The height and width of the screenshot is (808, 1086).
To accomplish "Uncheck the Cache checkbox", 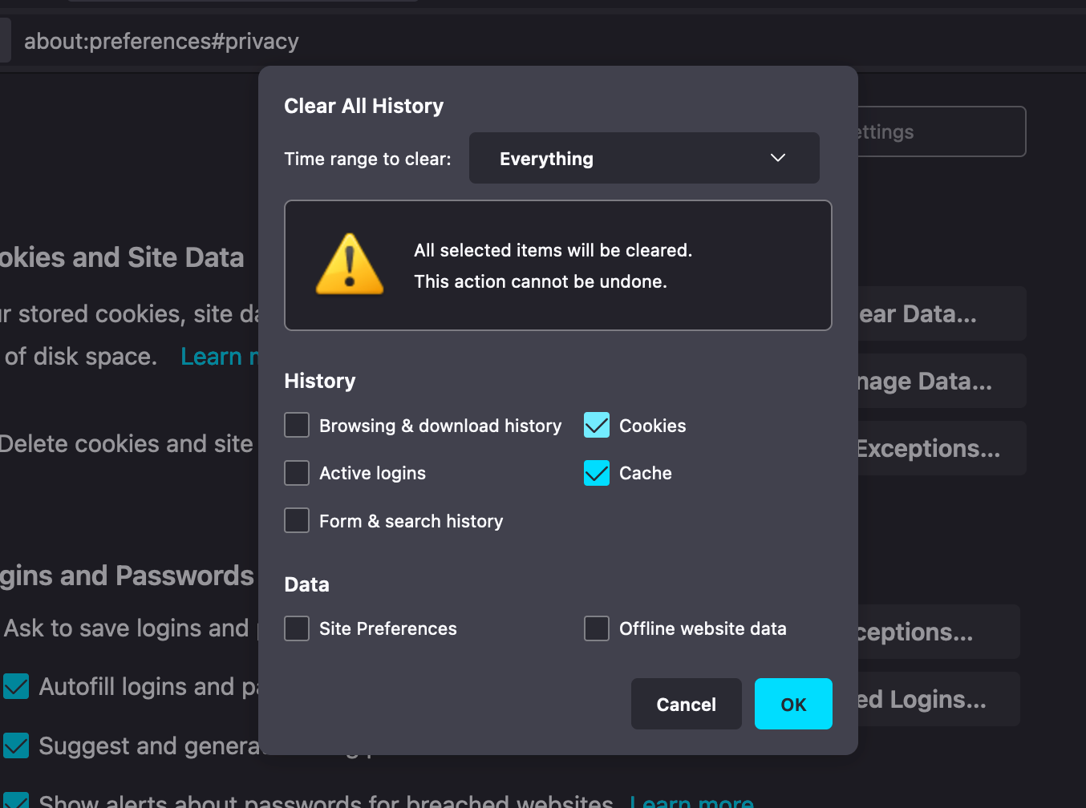I will tap(597, 473).
